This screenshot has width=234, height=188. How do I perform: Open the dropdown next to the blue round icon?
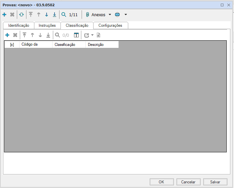(126, 15)
